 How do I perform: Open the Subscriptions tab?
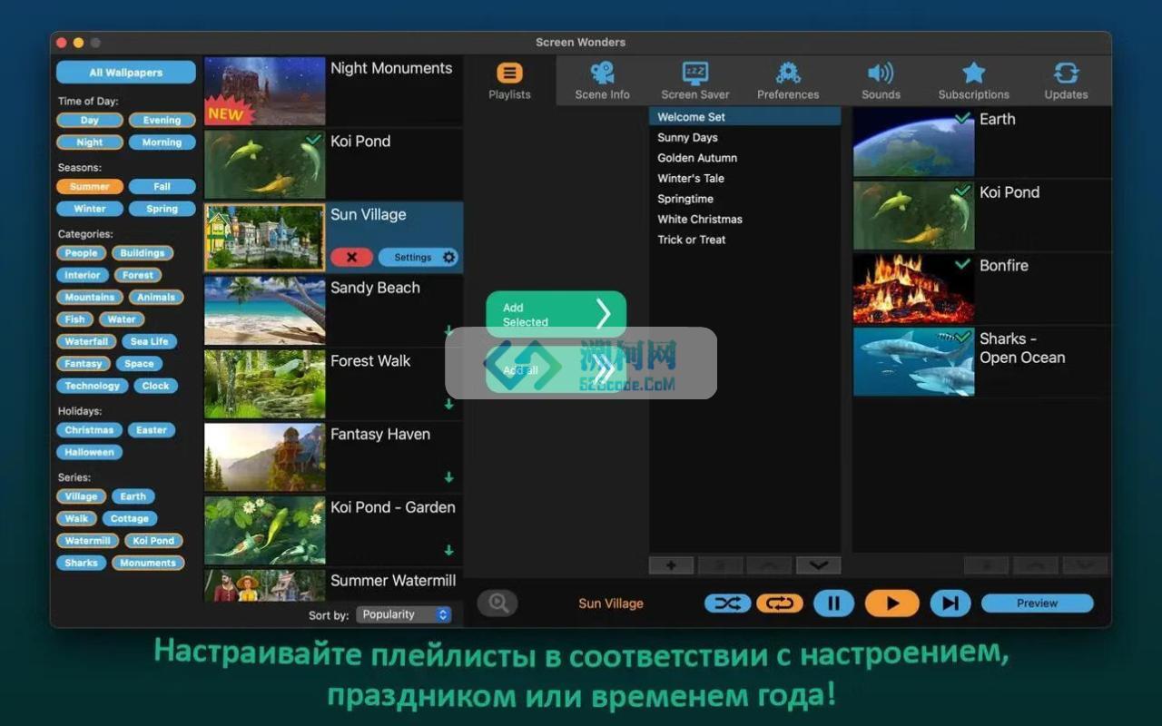click(x=973, y=81)
